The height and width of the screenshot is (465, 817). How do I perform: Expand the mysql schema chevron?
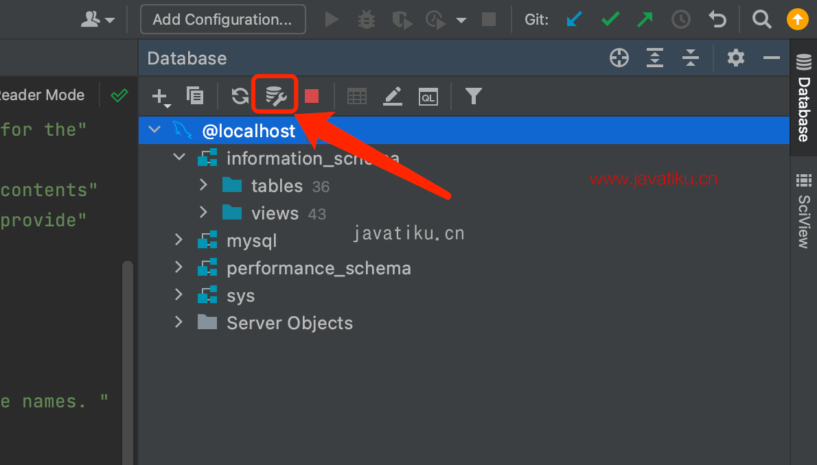179,239
